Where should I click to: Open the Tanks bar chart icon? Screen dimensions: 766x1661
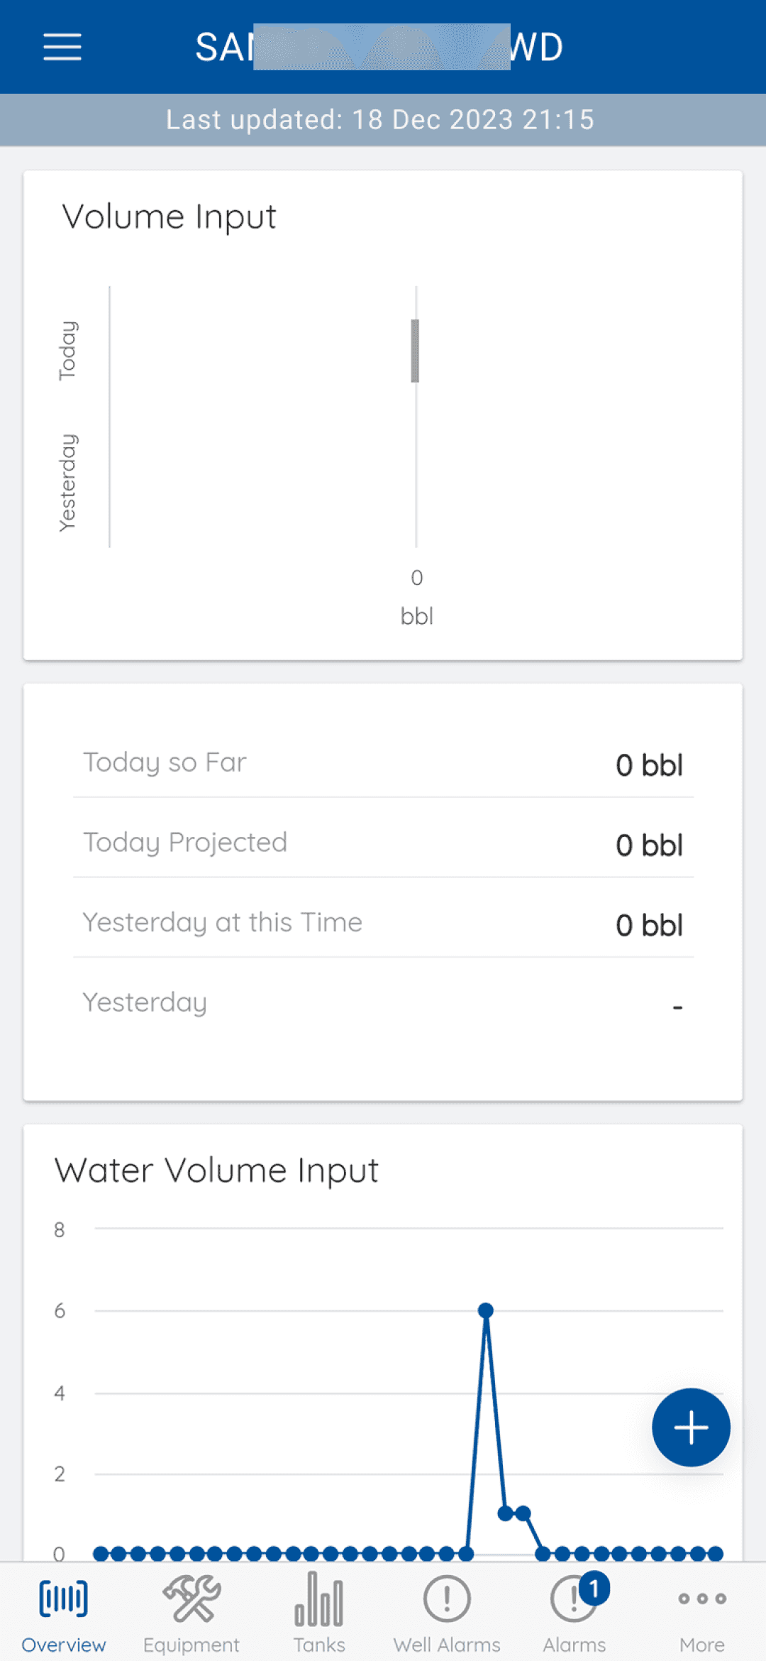pos(319,1599)
